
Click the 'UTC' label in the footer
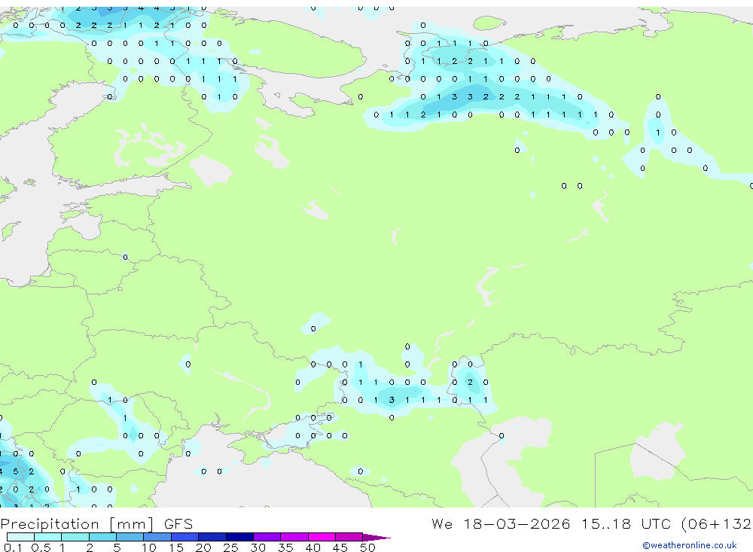click(x=656, y=523)
